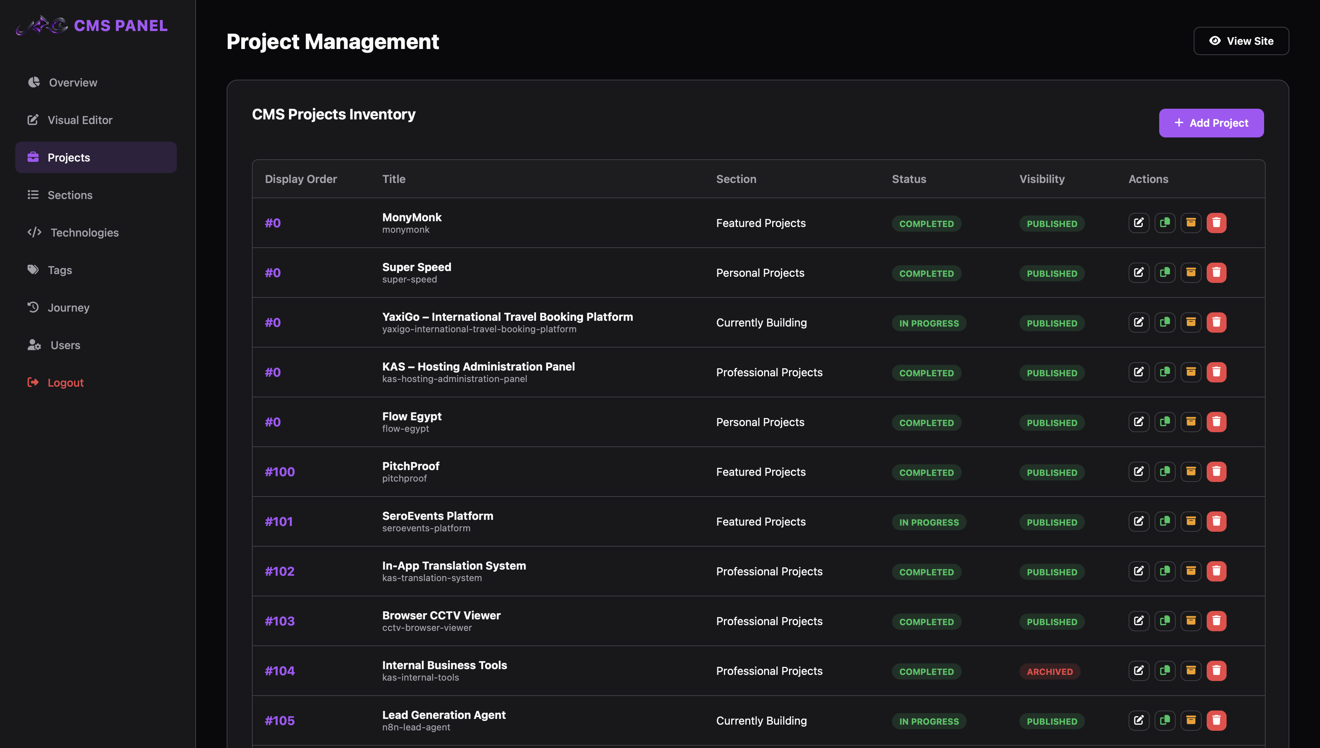Edit the Browser CCTV Viewer project
This screenshot has width=1320, height=748.
[x=1139, y=621]
